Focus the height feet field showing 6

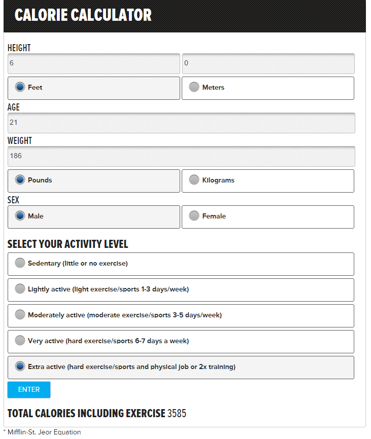click(x=93, y=63)
